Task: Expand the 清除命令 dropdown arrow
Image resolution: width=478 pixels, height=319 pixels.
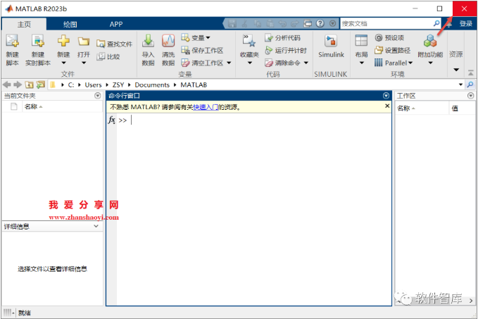Action: click(x=306, y=63)
